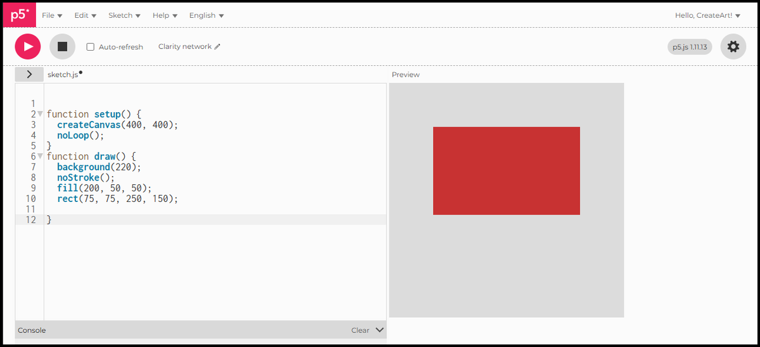
Task: Click the p5 logo home icon
Action: [20, 15]
